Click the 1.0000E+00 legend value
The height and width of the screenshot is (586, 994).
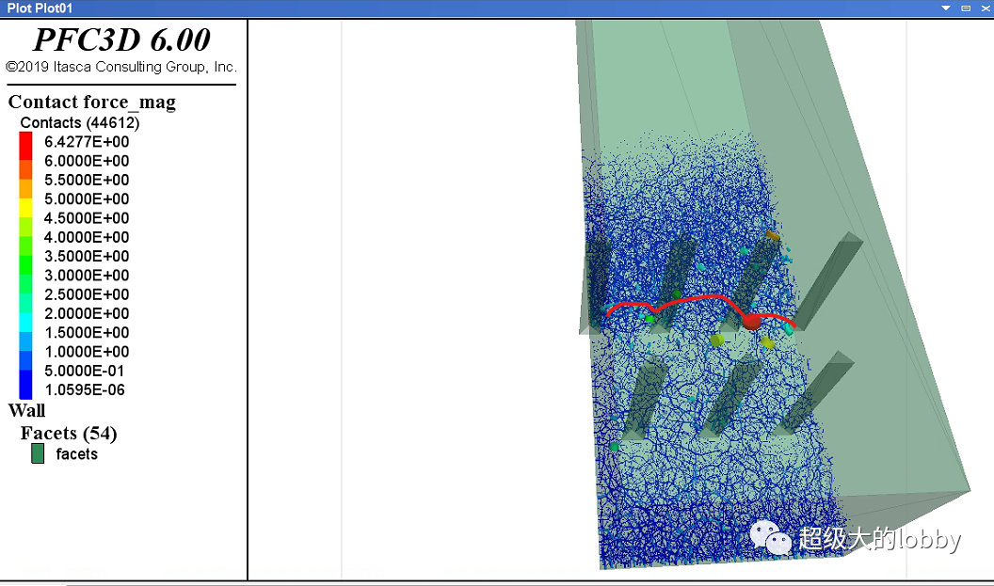(x=87, y=352)
